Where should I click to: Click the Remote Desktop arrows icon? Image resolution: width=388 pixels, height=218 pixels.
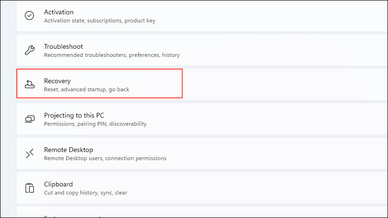[x=30, y=153]
